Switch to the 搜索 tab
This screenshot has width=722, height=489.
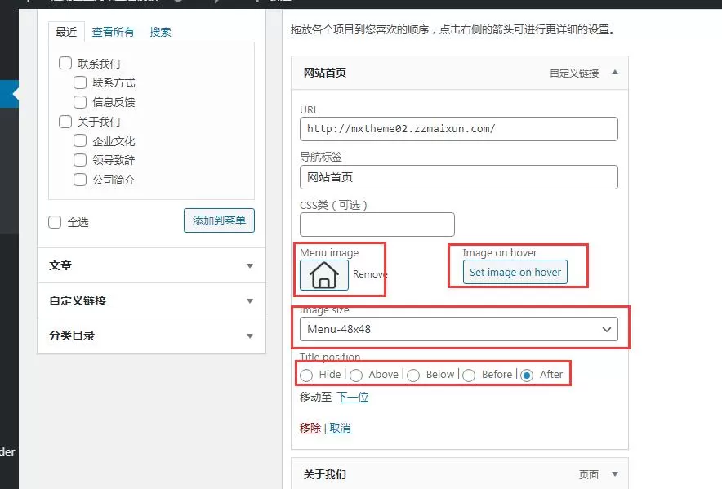(160, 33)
